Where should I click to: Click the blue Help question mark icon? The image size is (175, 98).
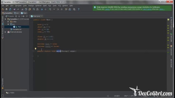coord(78,9)
